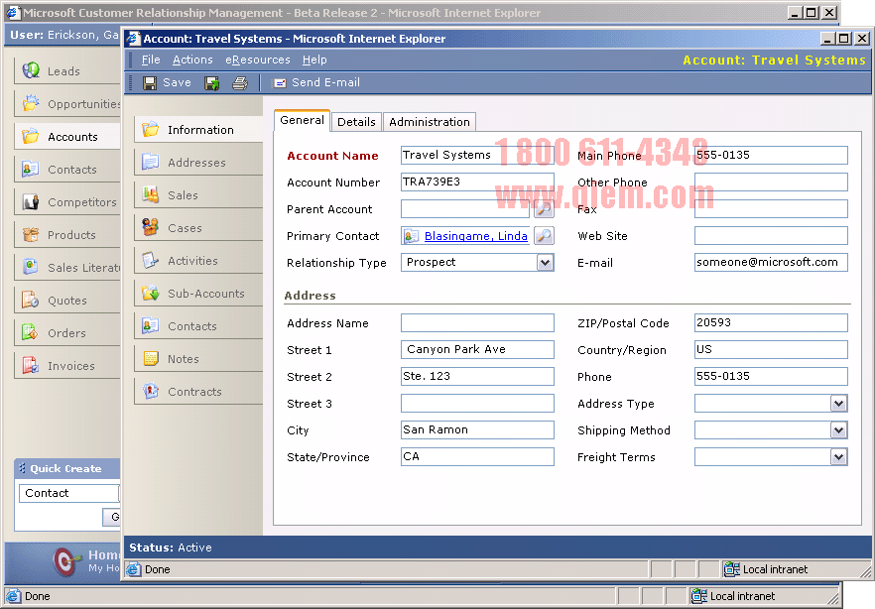Click the Leads globe icon
This screenshot has width=875, height=609.
pos(31,70)
